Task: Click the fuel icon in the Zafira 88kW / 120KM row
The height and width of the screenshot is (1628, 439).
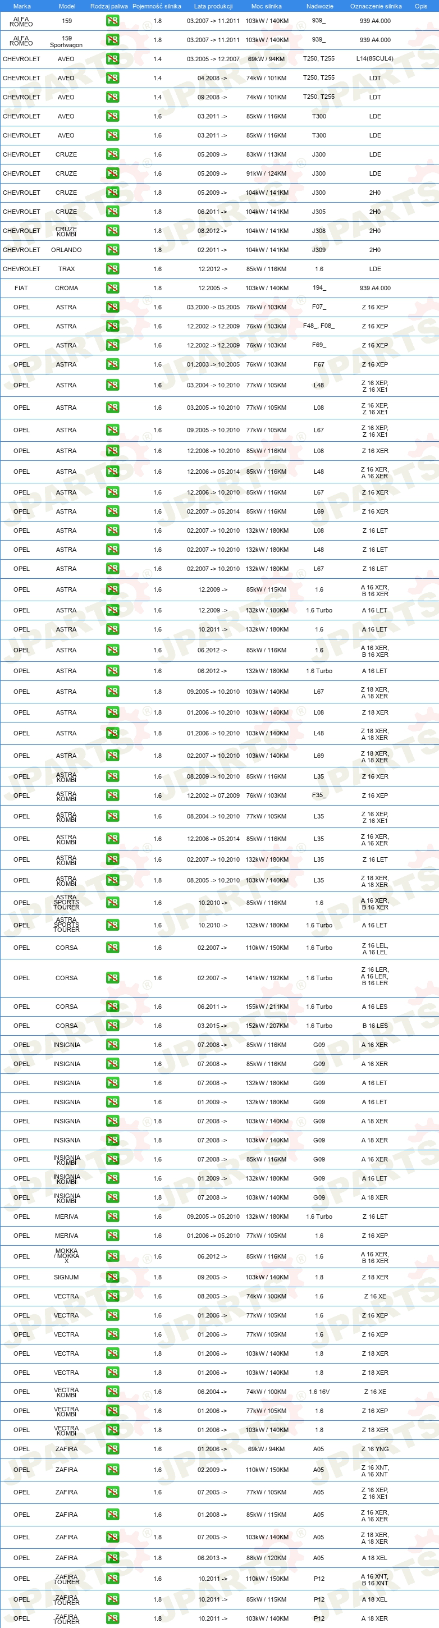Action: (112, 1558)
